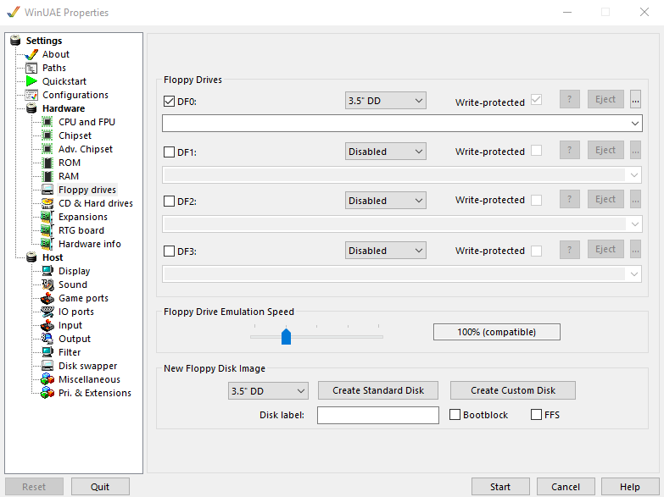
Task: Open the Configurations page label
Action: tap(75, 95)
